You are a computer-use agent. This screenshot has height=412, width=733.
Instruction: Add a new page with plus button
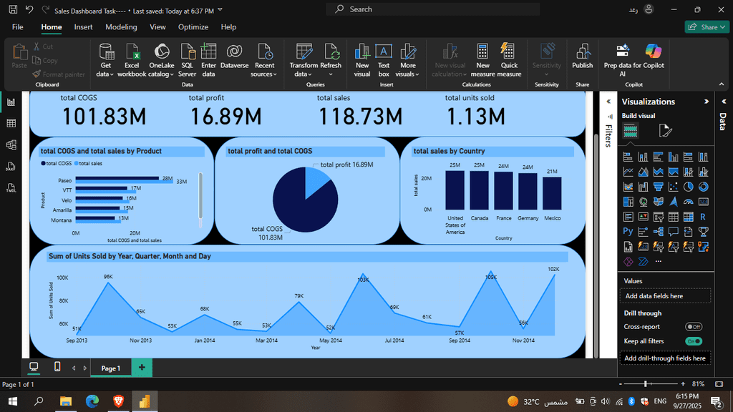click(x=141, y=368)
